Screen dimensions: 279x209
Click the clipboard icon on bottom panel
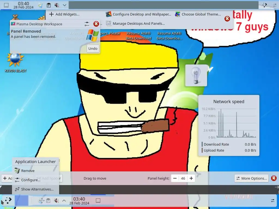pyautogui.click(x=48, y=201)
